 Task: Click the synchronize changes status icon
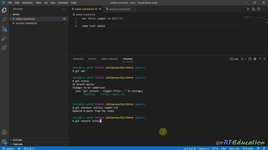(19, 148)
